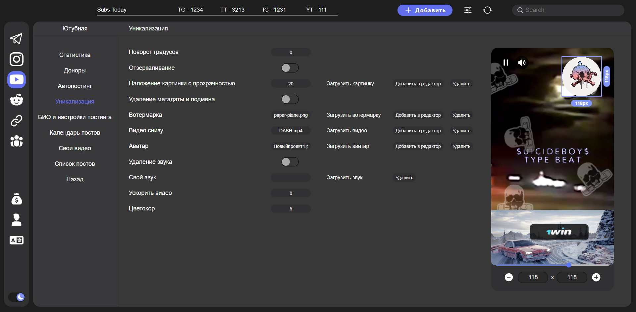Image resolution: width=636 pixels, height=312 pixels.
Task: Toggle Удаление метадаты и подмена switch
Action: [x=290, y=99]
